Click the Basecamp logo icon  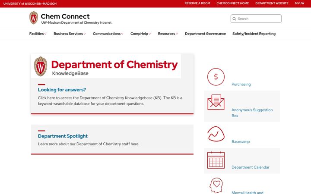[x=216, y=134]
